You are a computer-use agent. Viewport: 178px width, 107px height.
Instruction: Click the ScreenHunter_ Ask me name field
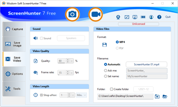(x=147, y=71)
